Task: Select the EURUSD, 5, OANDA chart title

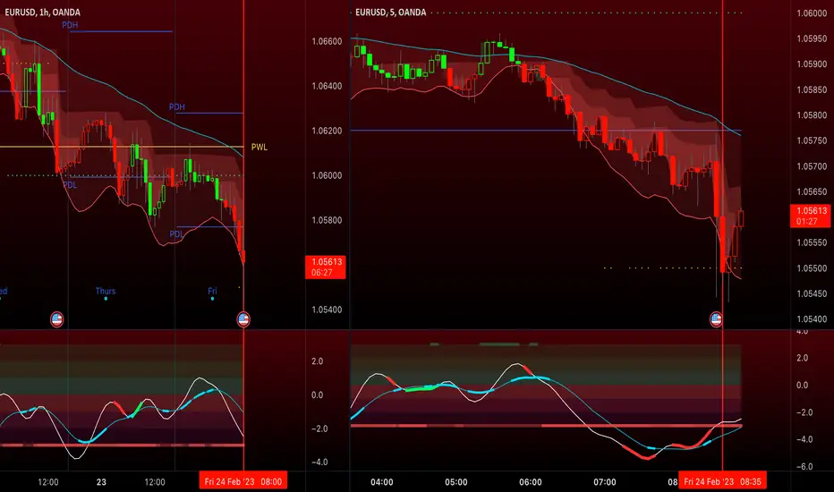Action: coord(390,12)
